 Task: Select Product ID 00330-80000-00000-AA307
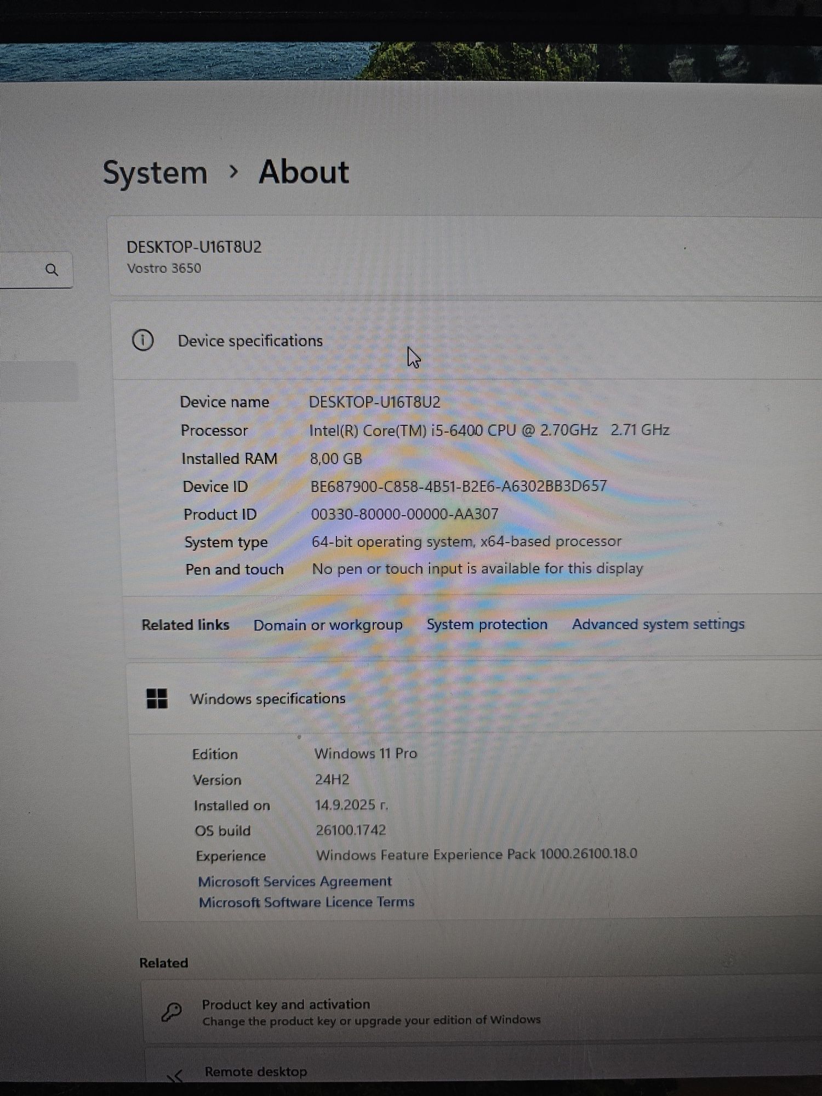404,514
